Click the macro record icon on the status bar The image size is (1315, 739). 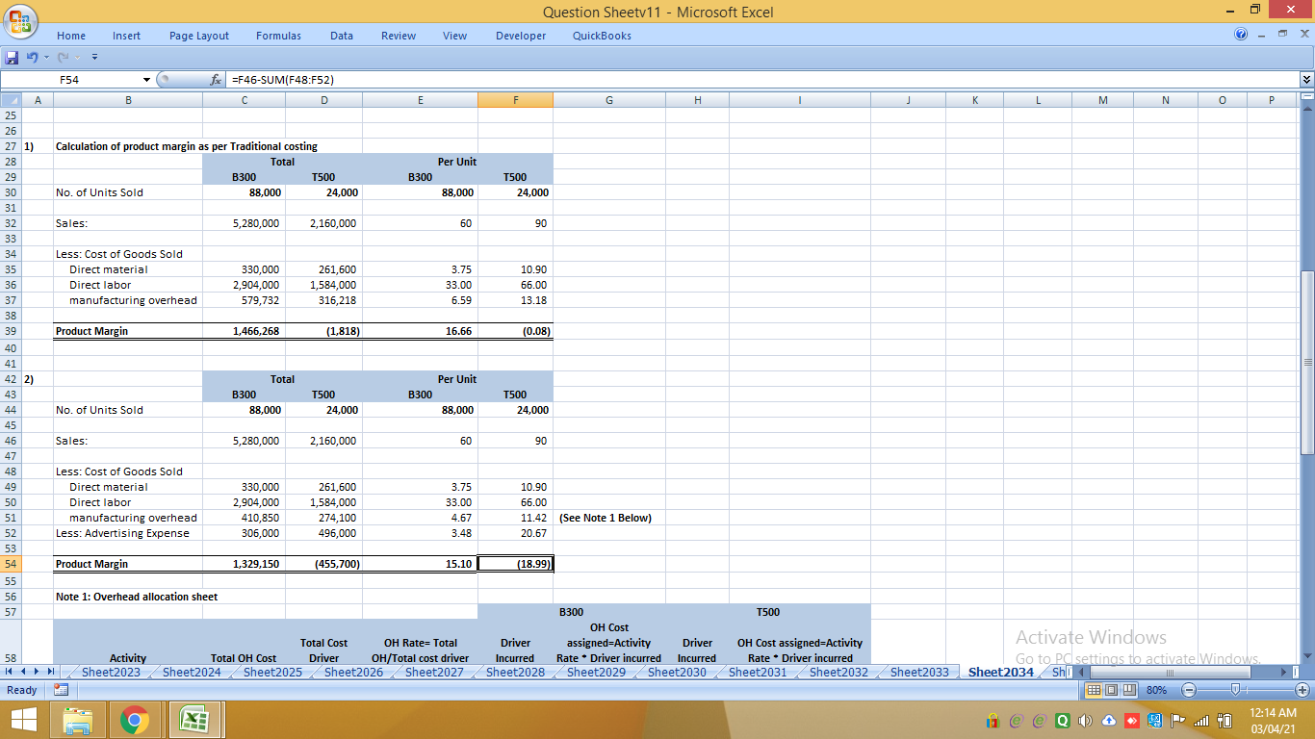[60, 690]
